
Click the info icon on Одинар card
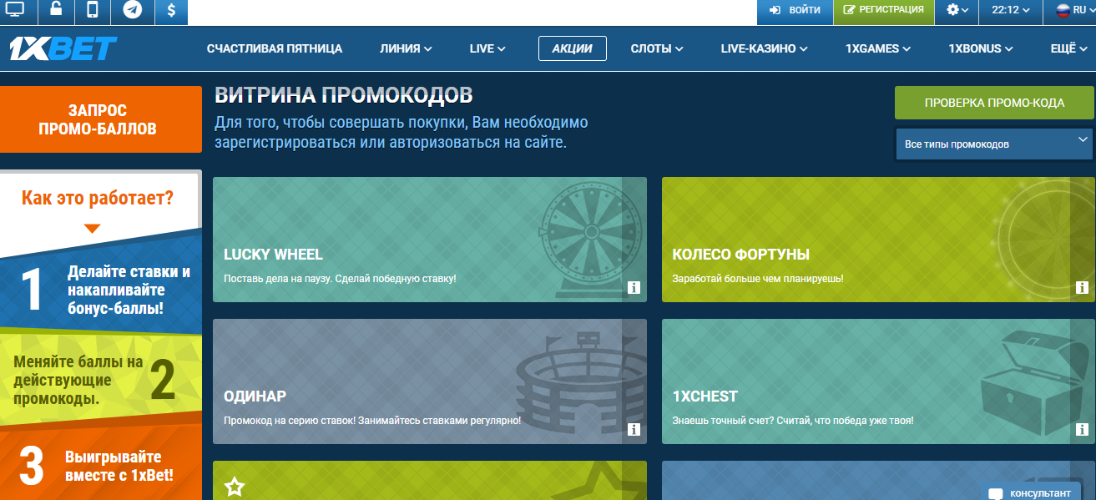click(x=634, y=430)
